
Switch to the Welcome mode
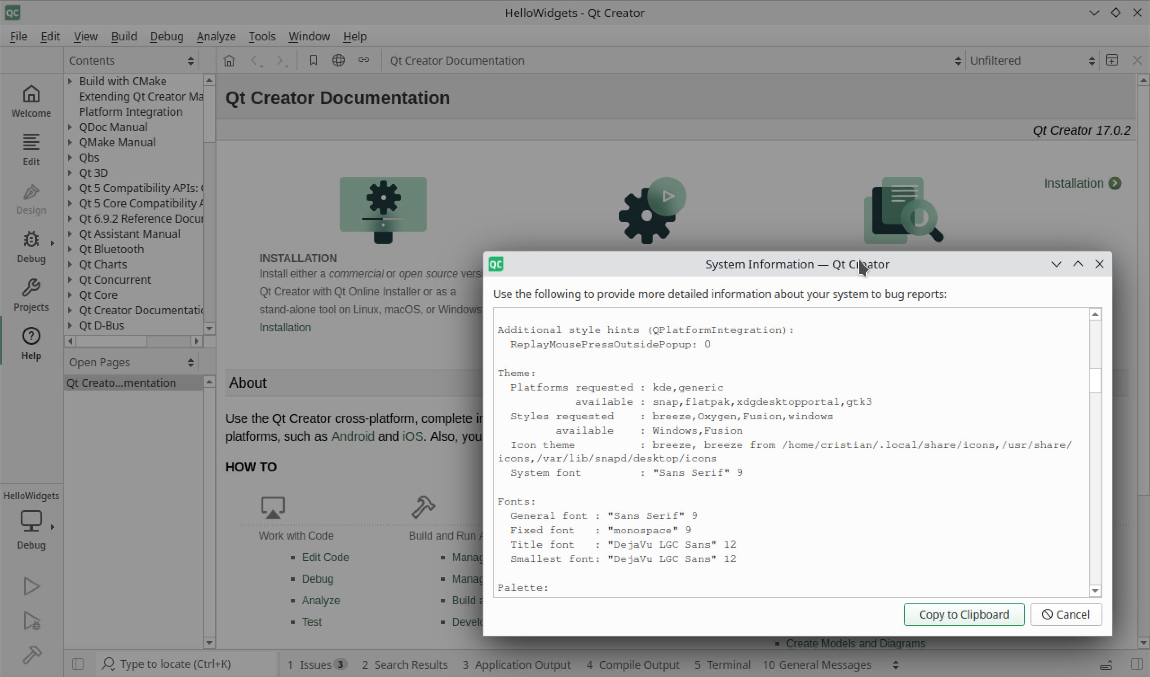[31, 101]
